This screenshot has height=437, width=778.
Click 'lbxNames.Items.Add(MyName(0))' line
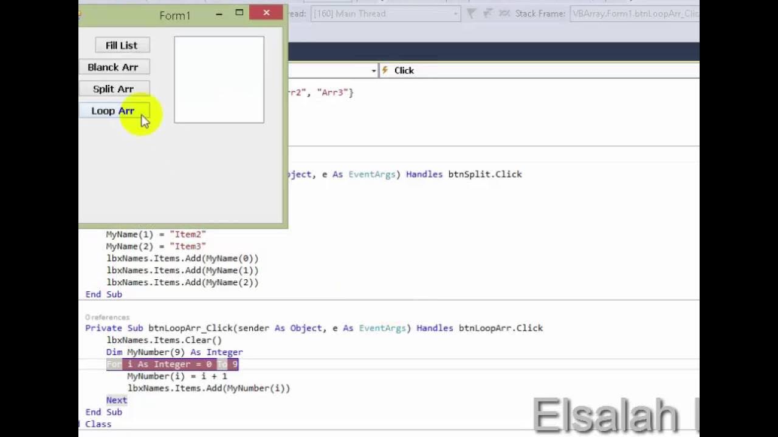pyautogui.click(x=182, y=259)
